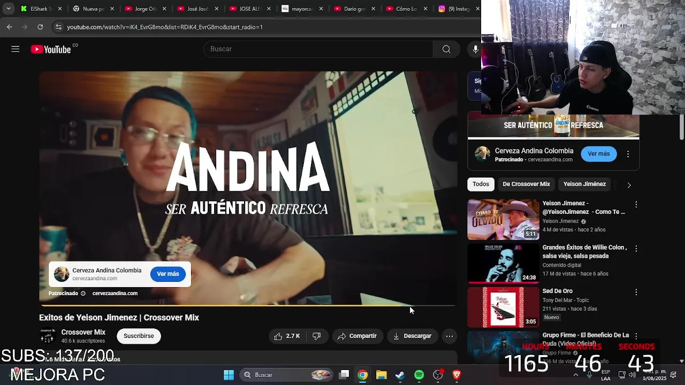Go back in the browser
Image resolution: width=685 pixels, height=385 pixels.
[10, 27]
